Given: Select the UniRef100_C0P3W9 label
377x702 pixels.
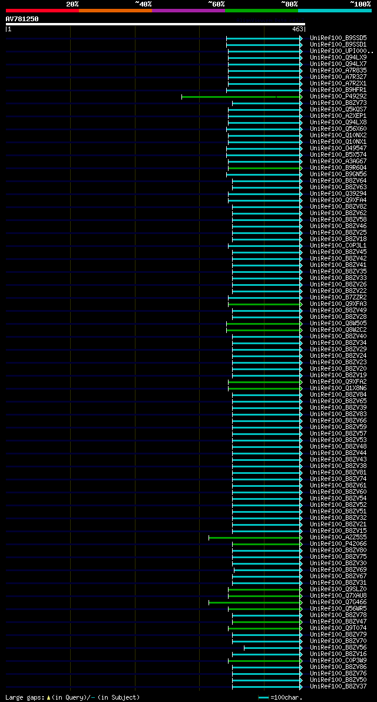Looking at the screenshot, I should (x=338, y=661).
